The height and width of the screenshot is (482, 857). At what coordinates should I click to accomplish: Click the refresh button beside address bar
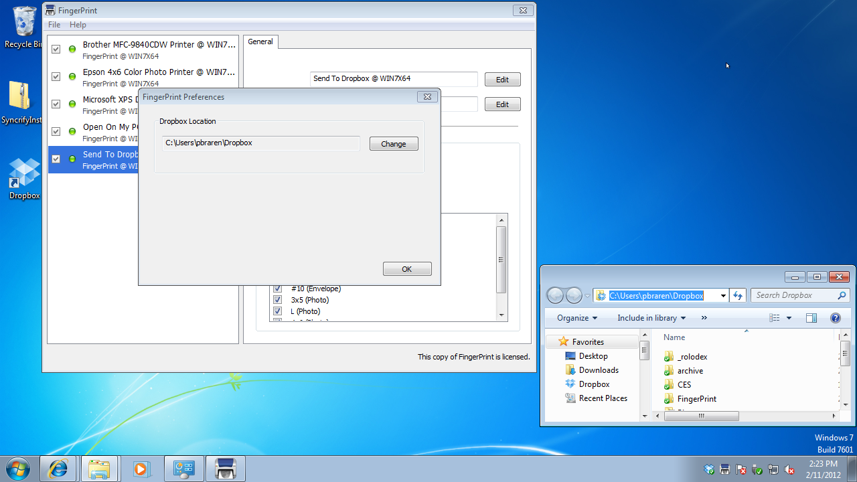[738, 295]
